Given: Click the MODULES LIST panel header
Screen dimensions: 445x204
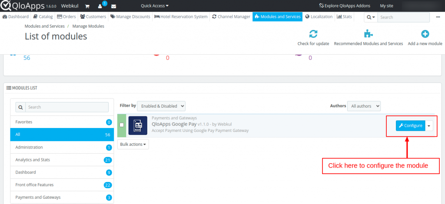Looking at the screenshot, I should (22, 88).
